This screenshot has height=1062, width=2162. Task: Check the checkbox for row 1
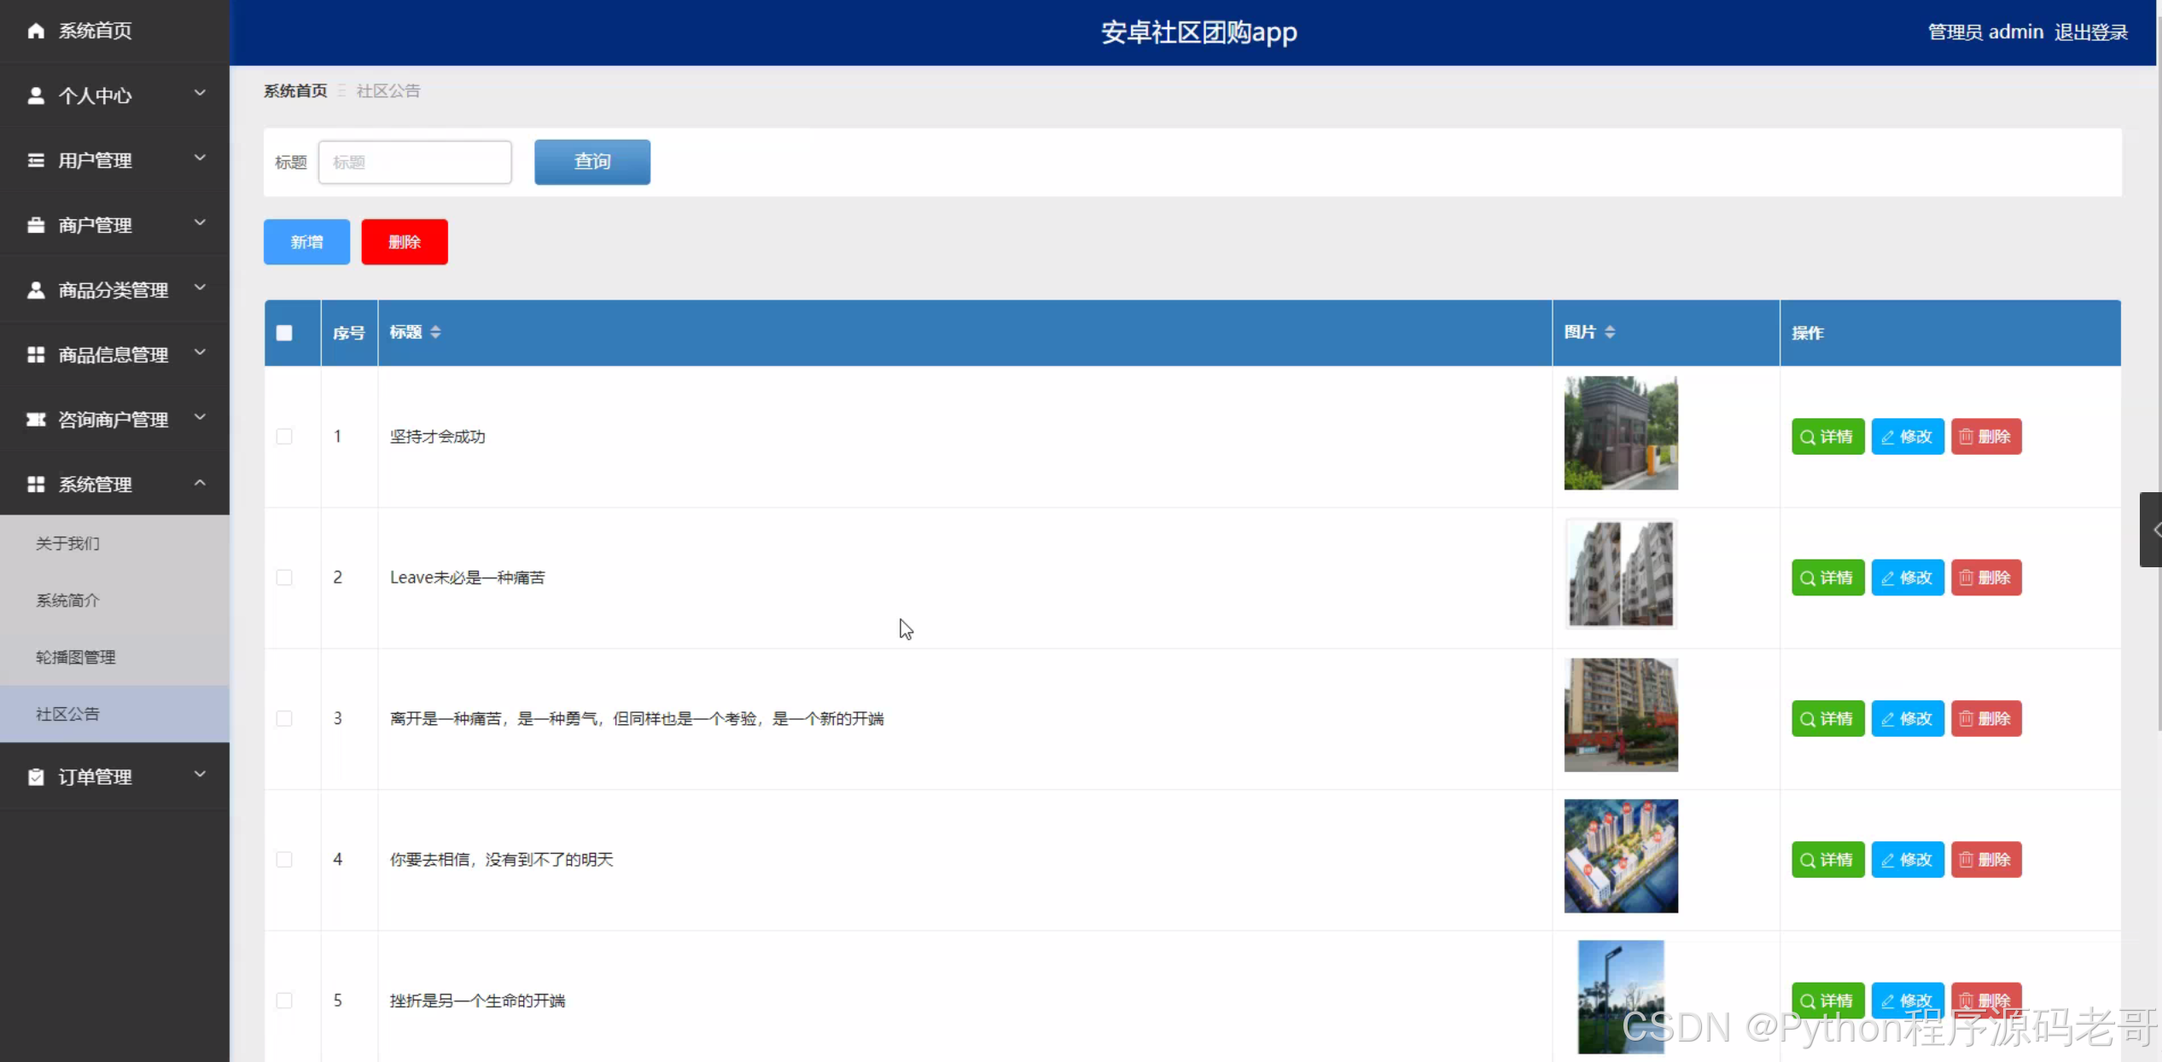tap(284, 437)
